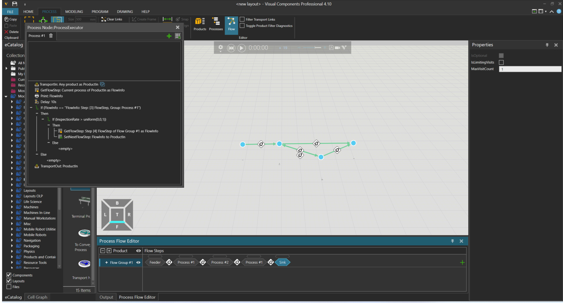Expand the Mobile Robots folder
563x303 pixels.
[x=12, y=235]
